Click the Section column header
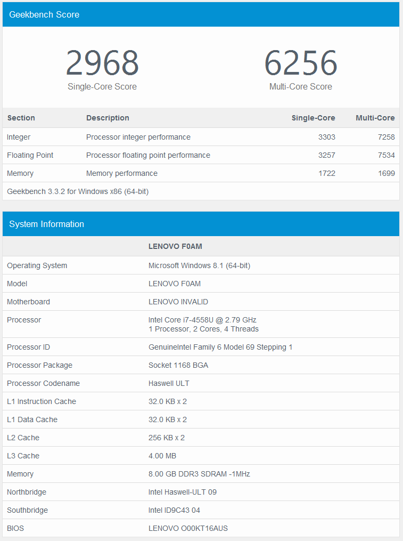403x541 pixels. click(21, 118)
